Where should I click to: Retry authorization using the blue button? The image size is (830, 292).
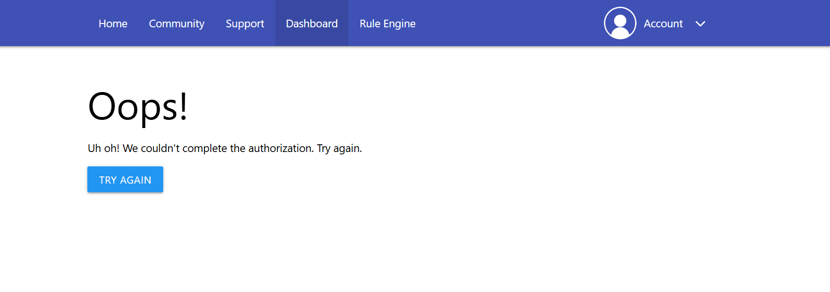(125, 180)
